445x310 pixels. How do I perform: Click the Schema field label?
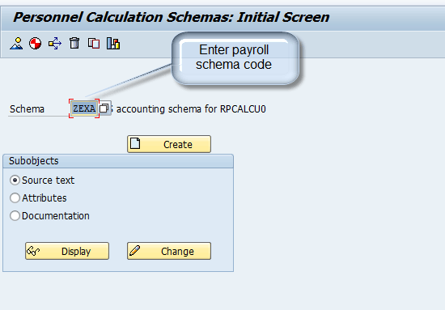click(x=27, y=109)
